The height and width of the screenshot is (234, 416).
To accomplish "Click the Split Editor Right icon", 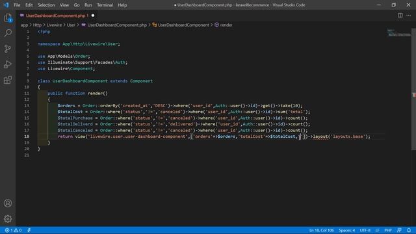I will point(400,16).
